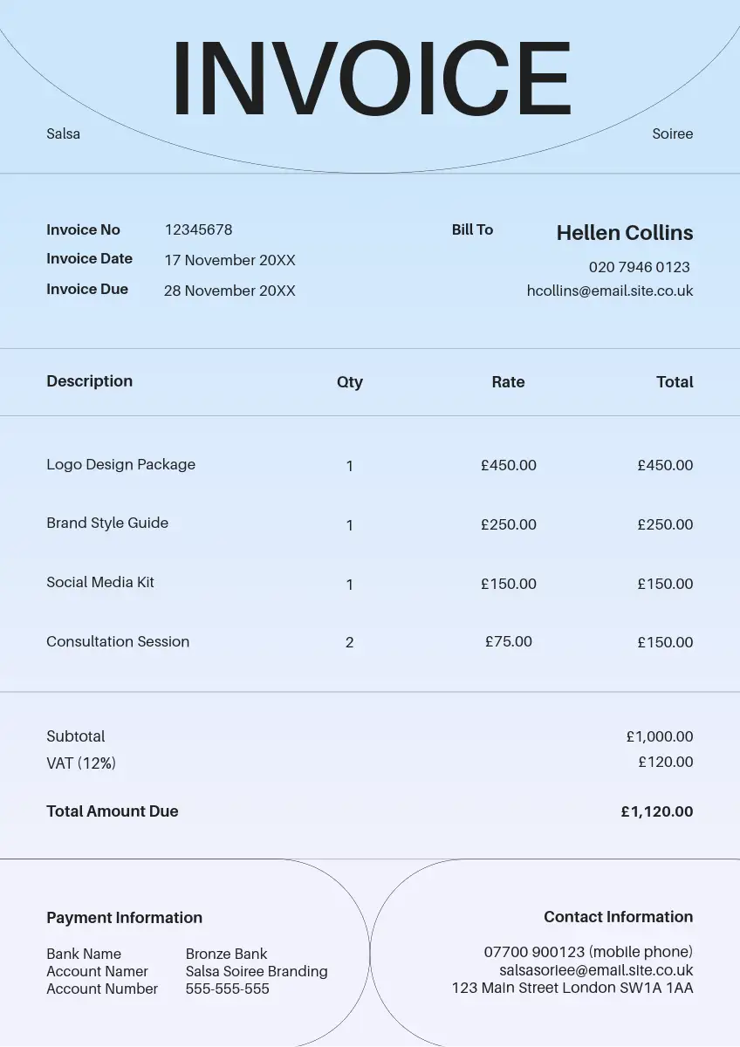Click the account number 555-555-555
The width and height of the screenshot is (740, 1047).
(x=227, y=989)
